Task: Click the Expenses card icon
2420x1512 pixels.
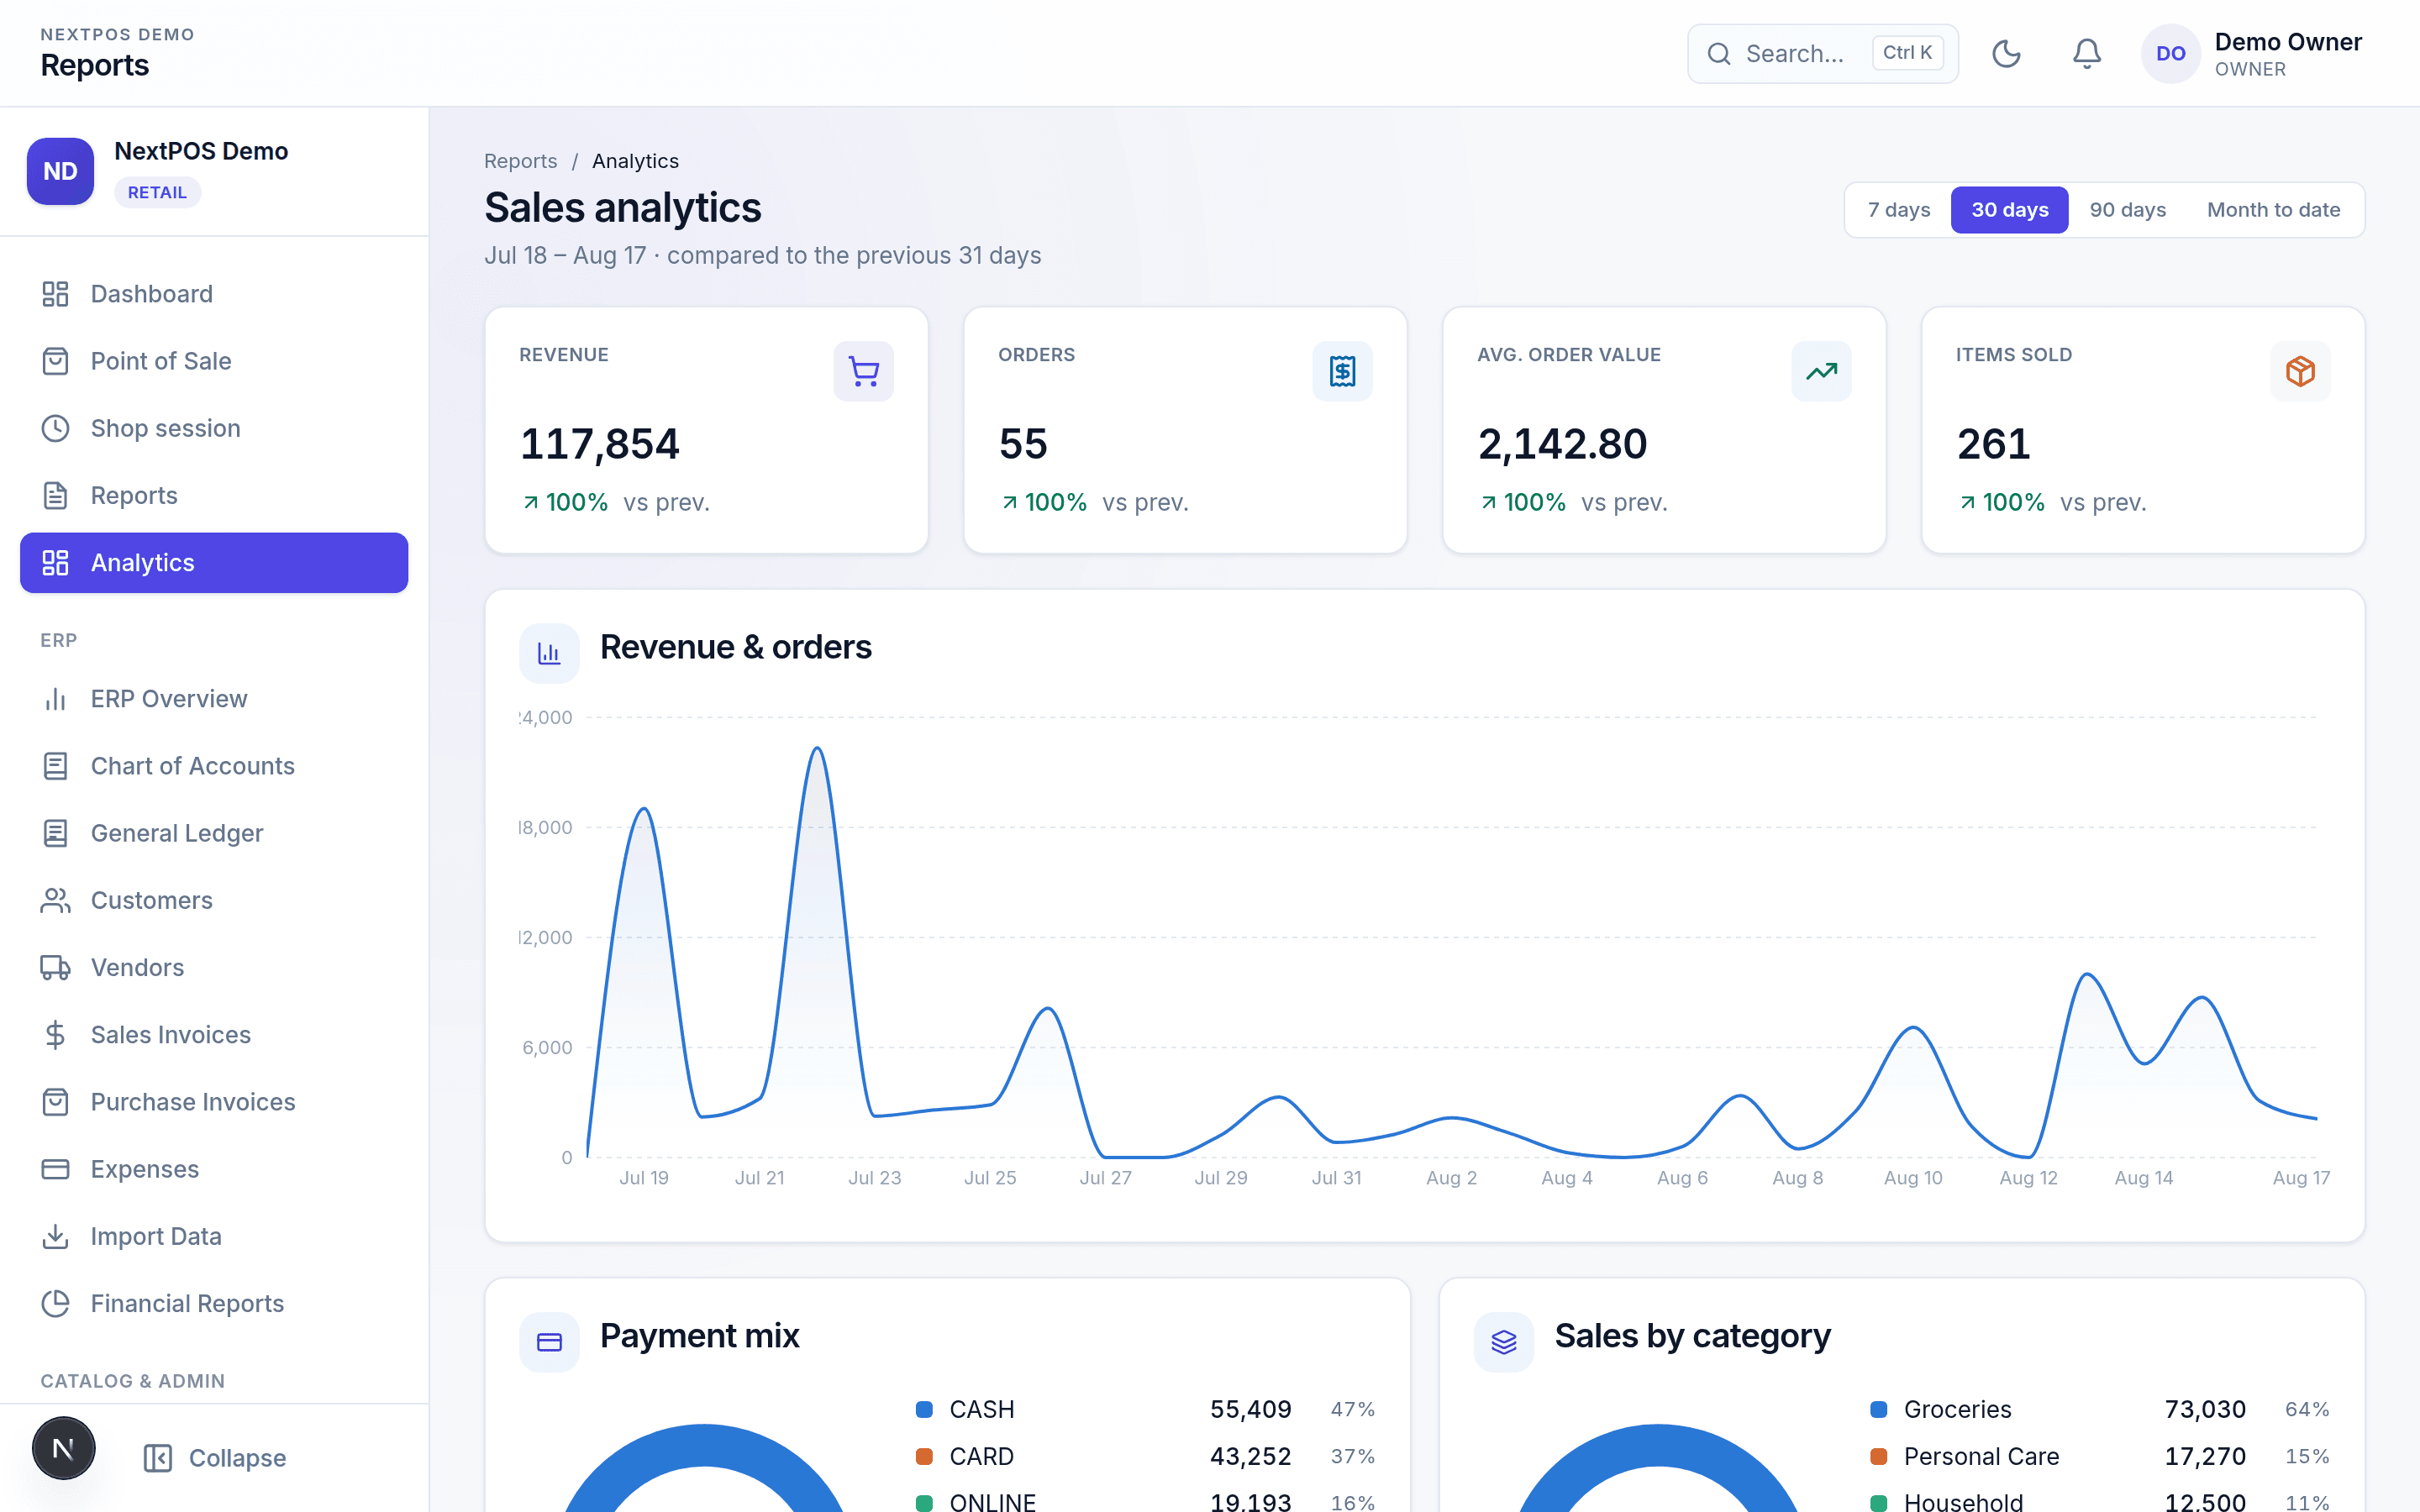Action: [x=55, y=1169]
